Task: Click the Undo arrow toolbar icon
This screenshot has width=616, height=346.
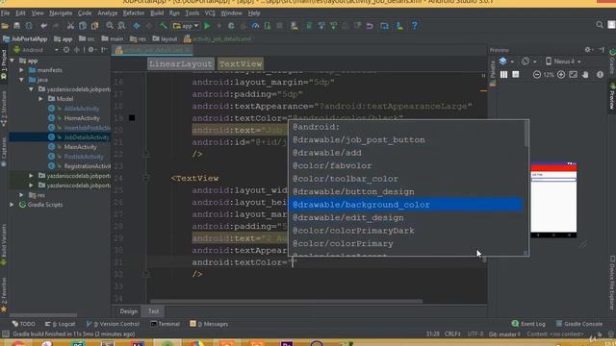Action: click(x=43, y=26)
